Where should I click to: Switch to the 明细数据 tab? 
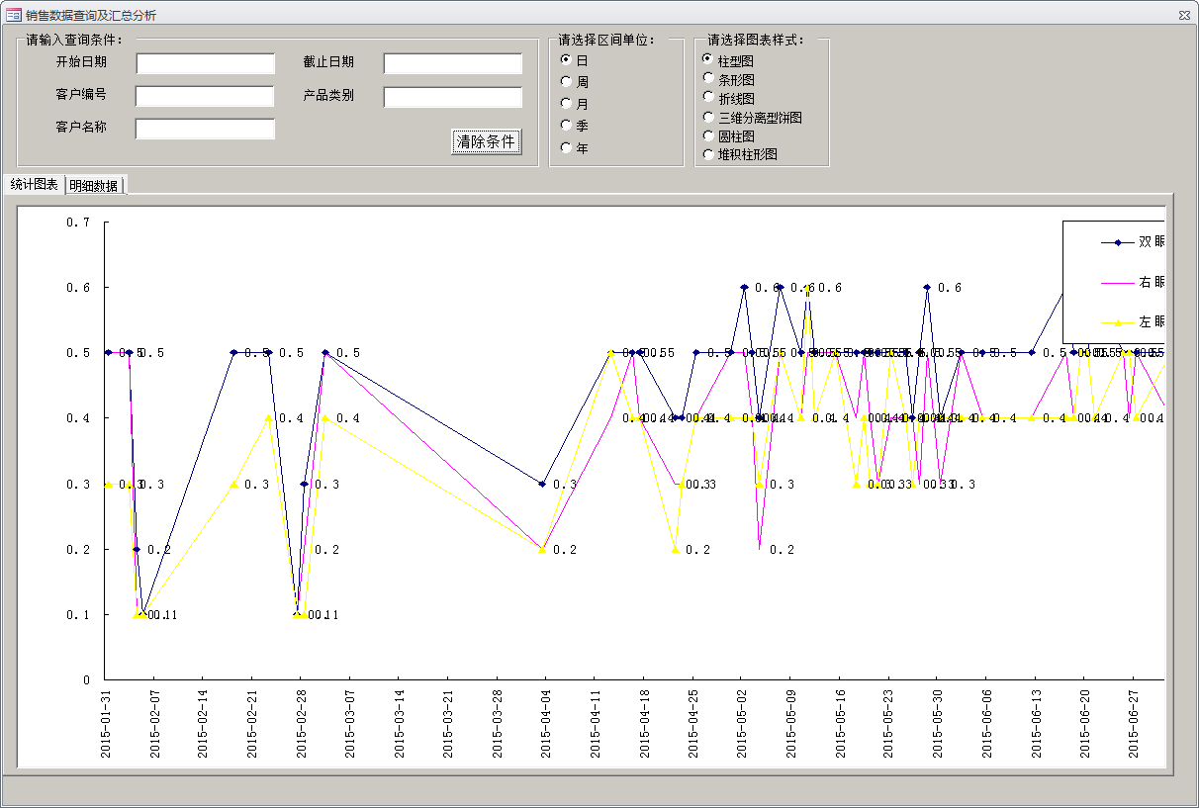(94, 186)
